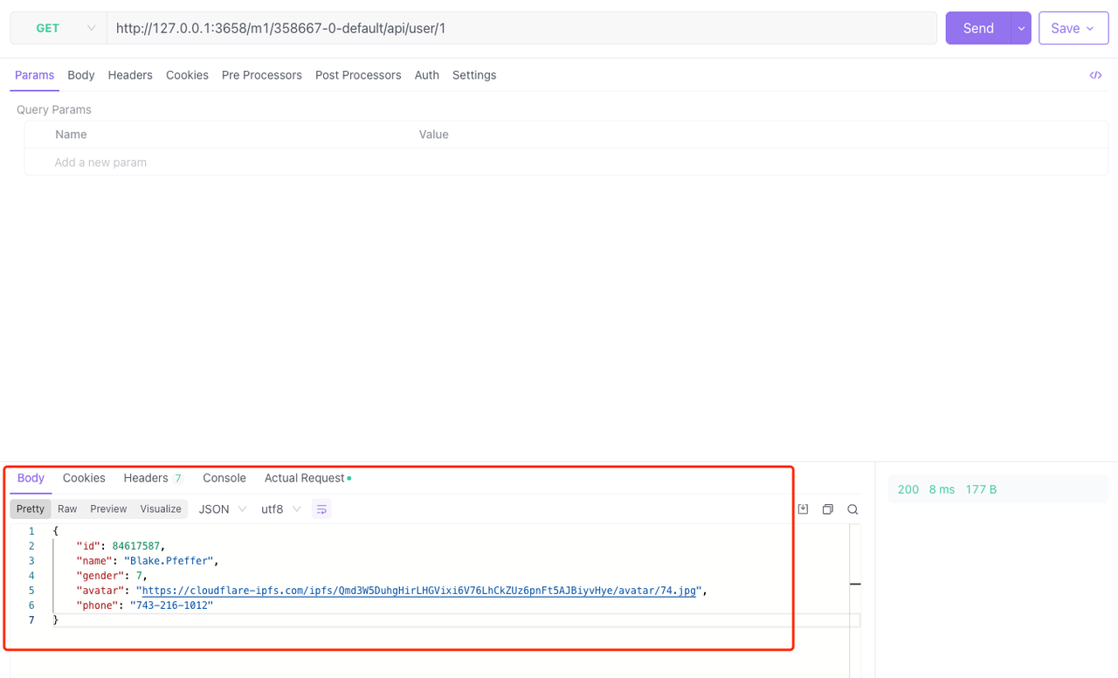Click line number 5 in gutter
Screen dimensions: 1118x678
click(31, 591)
